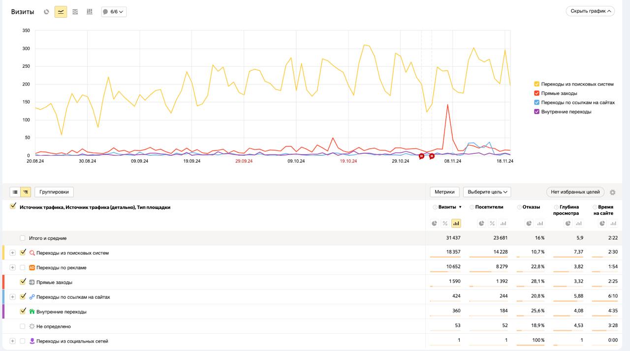
Task: Click the table settings gear icon
Action: (613, 192)
